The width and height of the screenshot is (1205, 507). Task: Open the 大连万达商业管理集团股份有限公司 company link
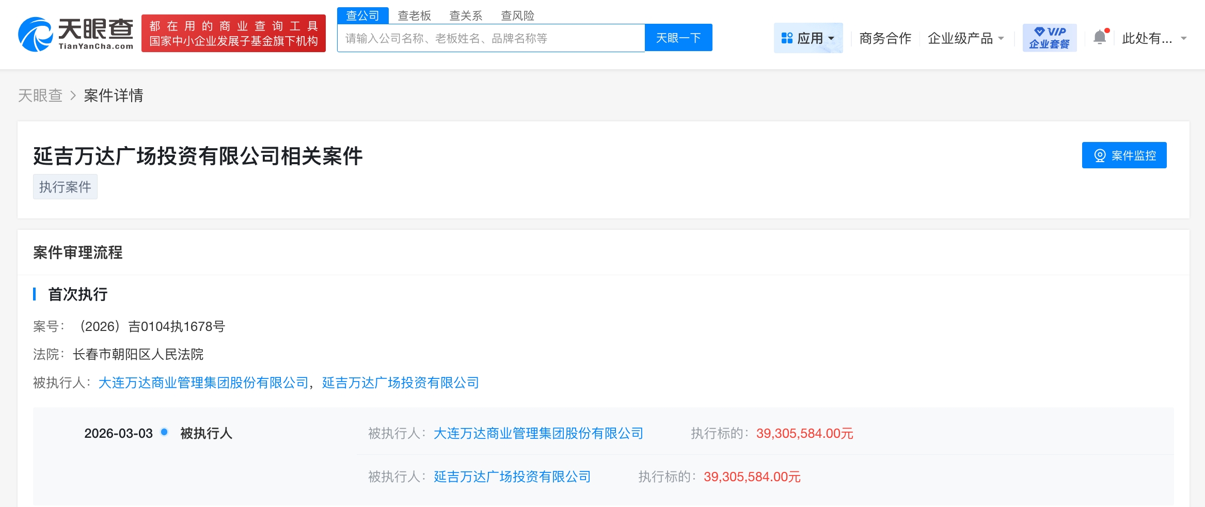point(203,383)
